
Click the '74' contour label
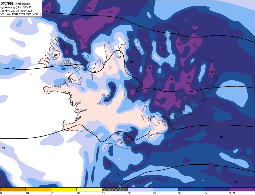click(180, 129)
